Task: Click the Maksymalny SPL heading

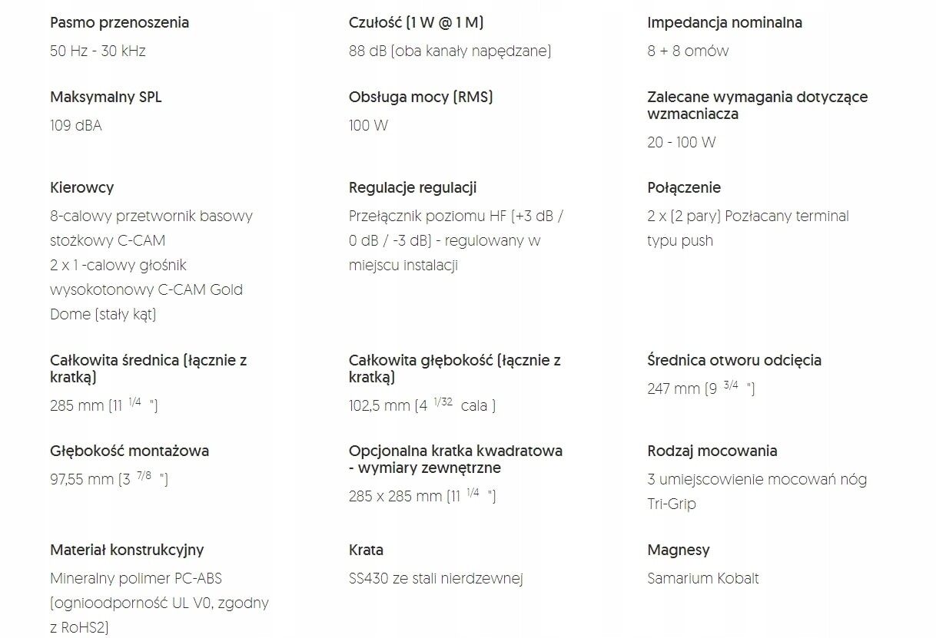Action: tap(106, 97)
